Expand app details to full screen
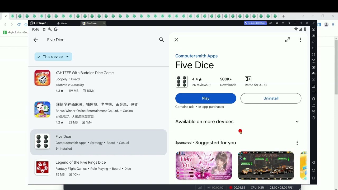 point(288,40)
